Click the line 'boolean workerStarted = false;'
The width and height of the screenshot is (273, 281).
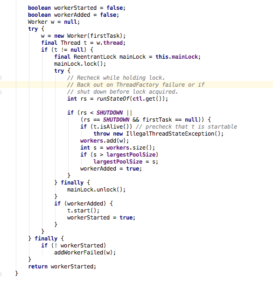77,8
